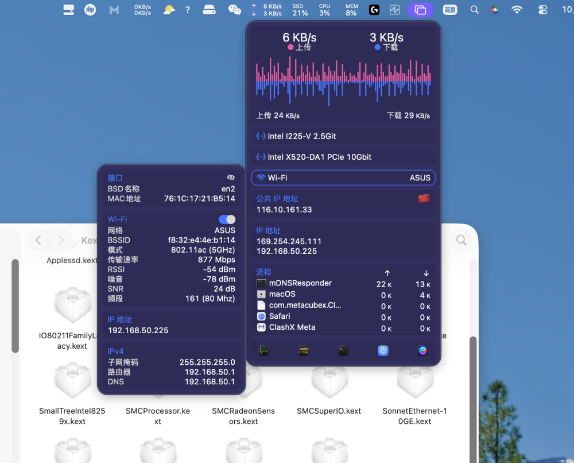Screen dimensions: 574x463
Task: Open the ClashX Meta M menu bar icon
Action: tap(114, 10)
